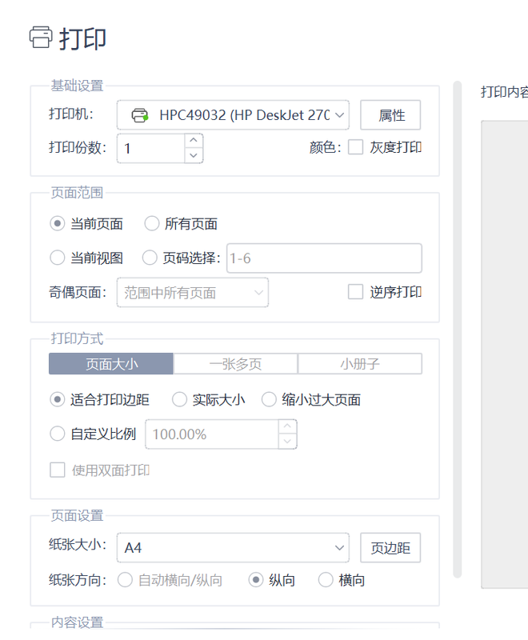Screen dimensions: 528x640
Task: Select the 页码选择 radio button
Action: 150,258
